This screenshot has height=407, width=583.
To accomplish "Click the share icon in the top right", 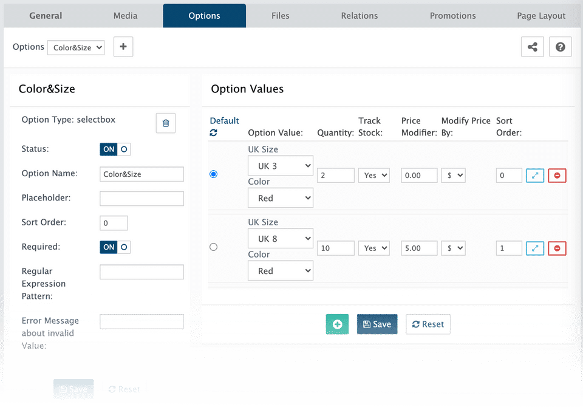I will 532,47.
